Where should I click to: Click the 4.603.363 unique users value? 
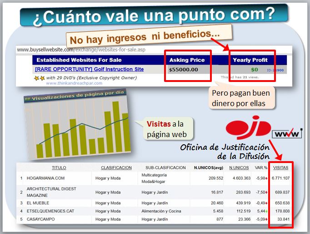[x=241, y=178]
